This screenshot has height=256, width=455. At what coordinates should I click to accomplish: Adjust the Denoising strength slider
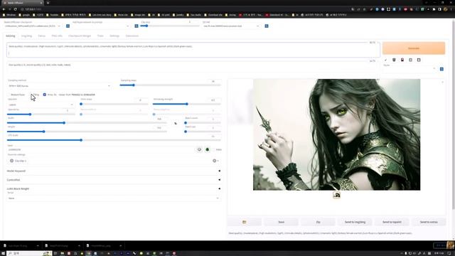(187, 104)
